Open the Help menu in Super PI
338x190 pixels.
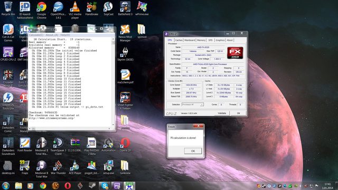coord(65,35)
